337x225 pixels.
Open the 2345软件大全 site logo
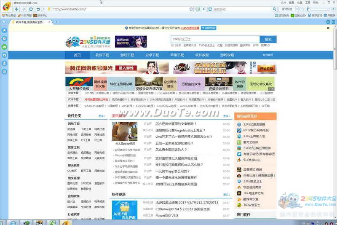point(88,42)
